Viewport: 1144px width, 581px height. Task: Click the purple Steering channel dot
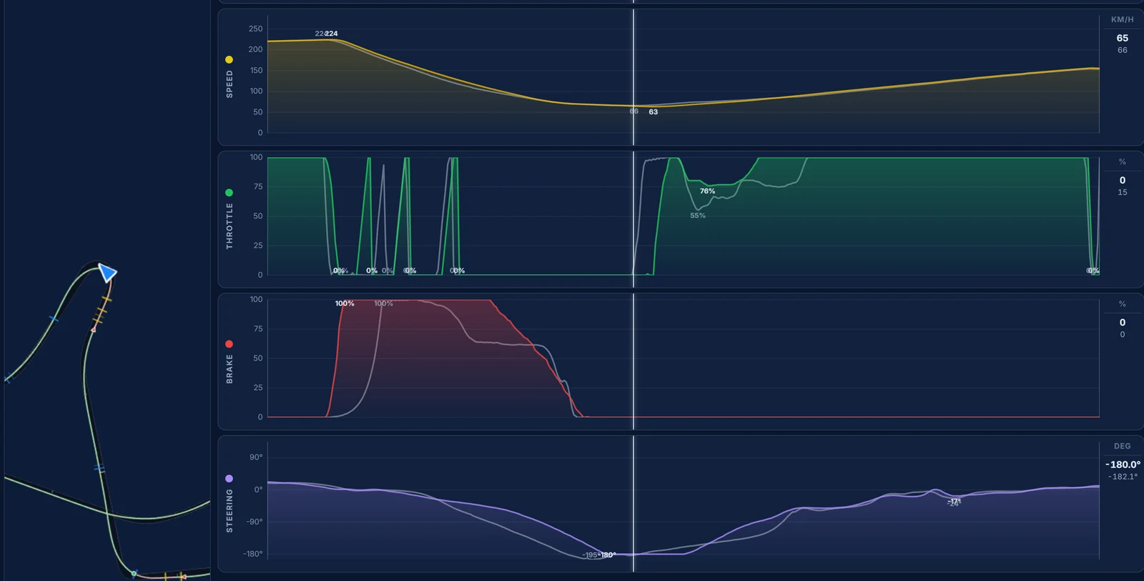[x=229, y=479]
